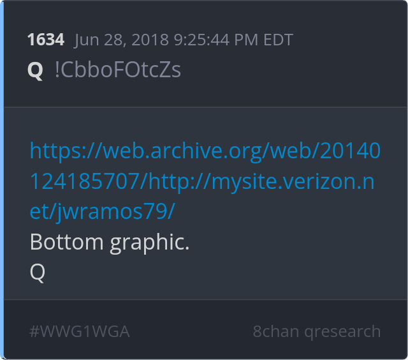The height and width of the screenshot is (360, 408).
Task: Click the blue accent bar on card edge
Action: (x=2, y=180)
